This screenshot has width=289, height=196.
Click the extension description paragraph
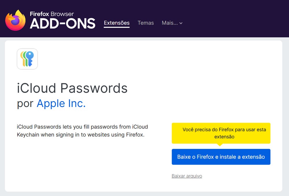coord(82,131)
